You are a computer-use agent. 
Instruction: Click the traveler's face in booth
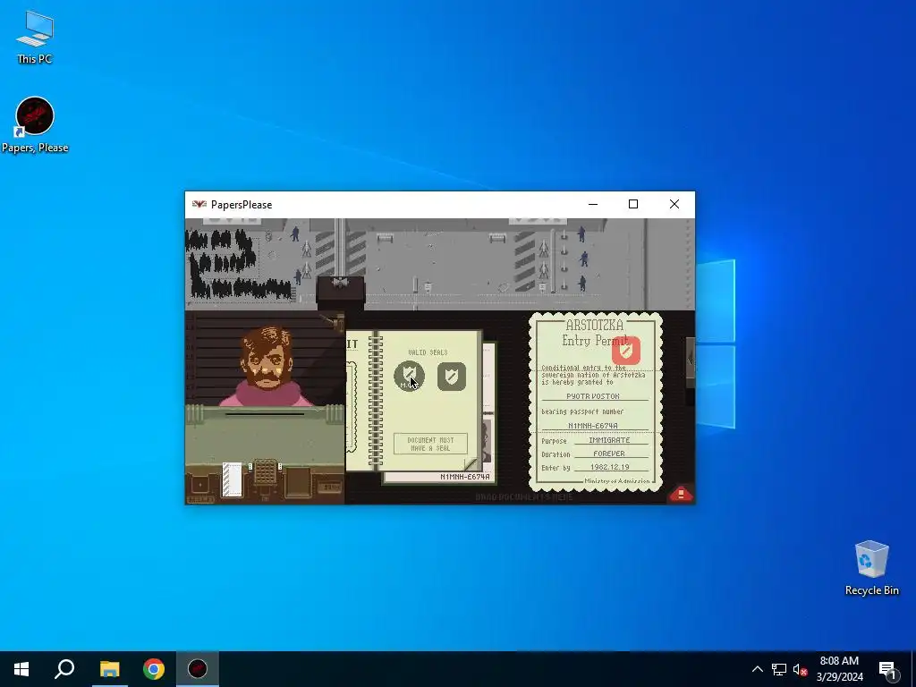click(267, 358)
